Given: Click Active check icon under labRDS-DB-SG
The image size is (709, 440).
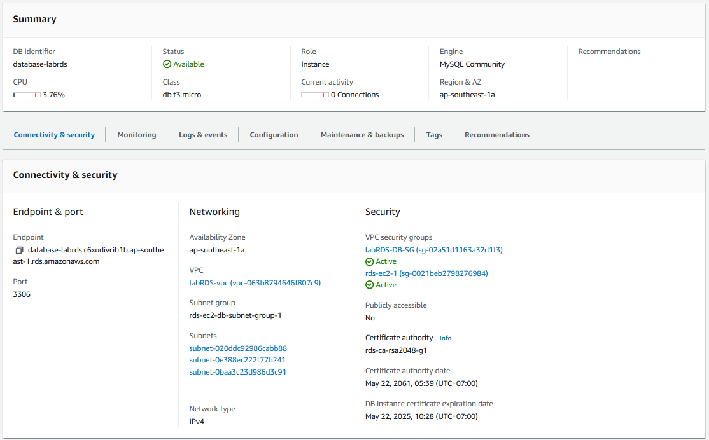Looking at the screenshot, I should tap(369, 262).
